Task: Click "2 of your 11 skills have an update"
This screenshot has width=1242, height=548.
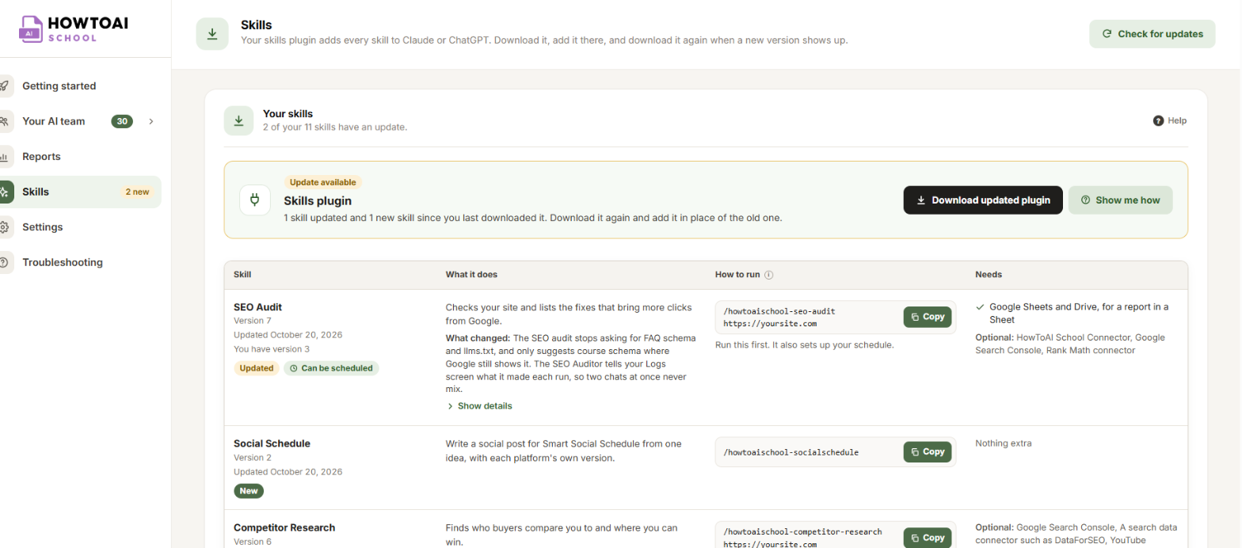Action: tap(335, 127)
